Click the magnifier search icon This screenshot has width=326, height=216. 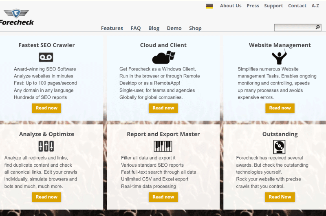pyautogui.click(x=317, y=27)
